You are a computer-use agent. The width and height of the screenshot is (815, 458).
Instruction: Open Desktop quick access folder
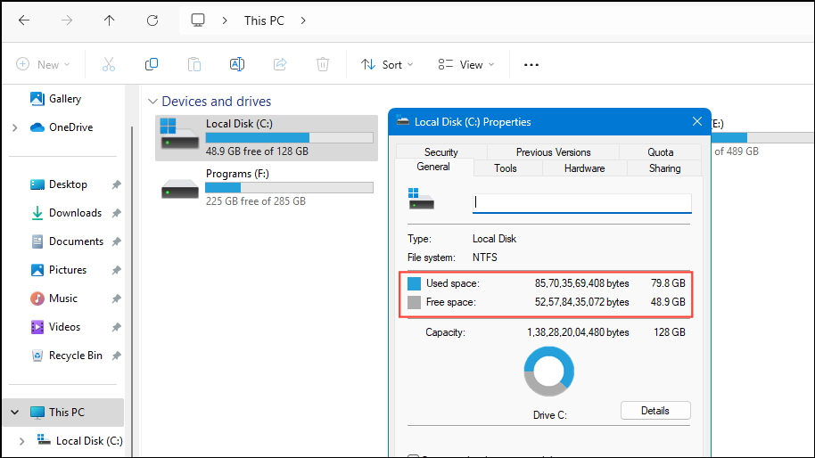point(68,184)
